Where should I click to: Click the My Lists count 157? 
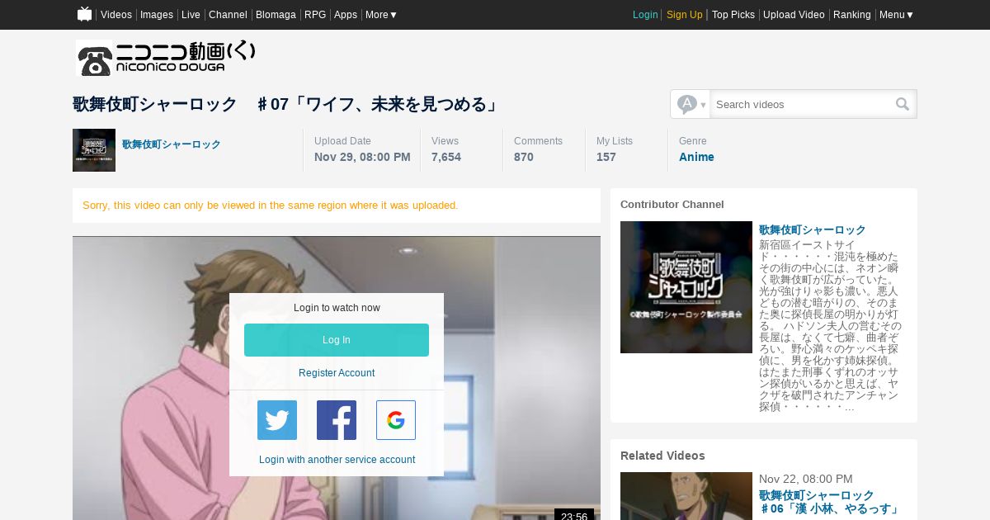[606, 157]
